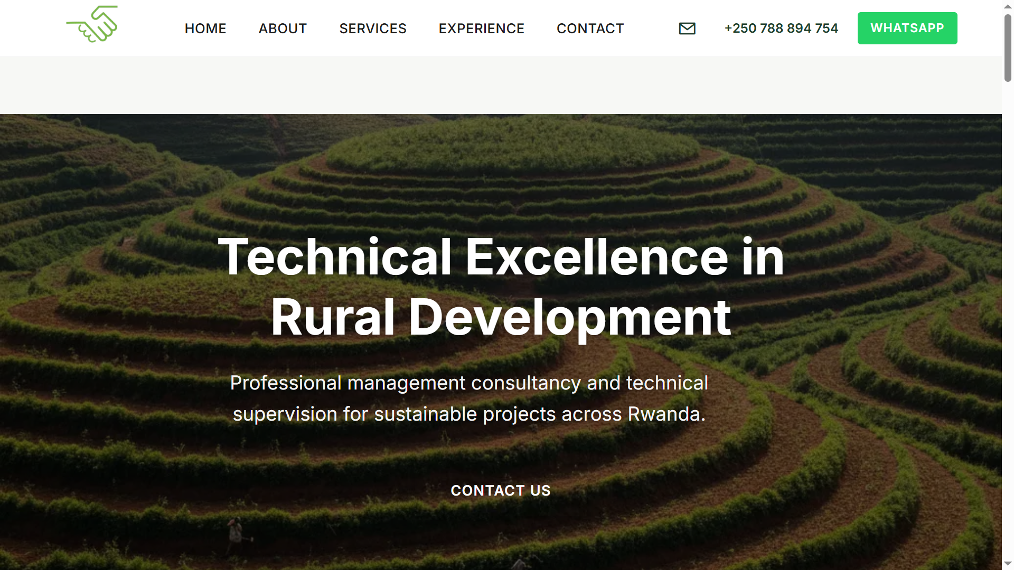Open the ABOUT navigation link
This screenshot has width=1014, height=570.
pos(283,28)
